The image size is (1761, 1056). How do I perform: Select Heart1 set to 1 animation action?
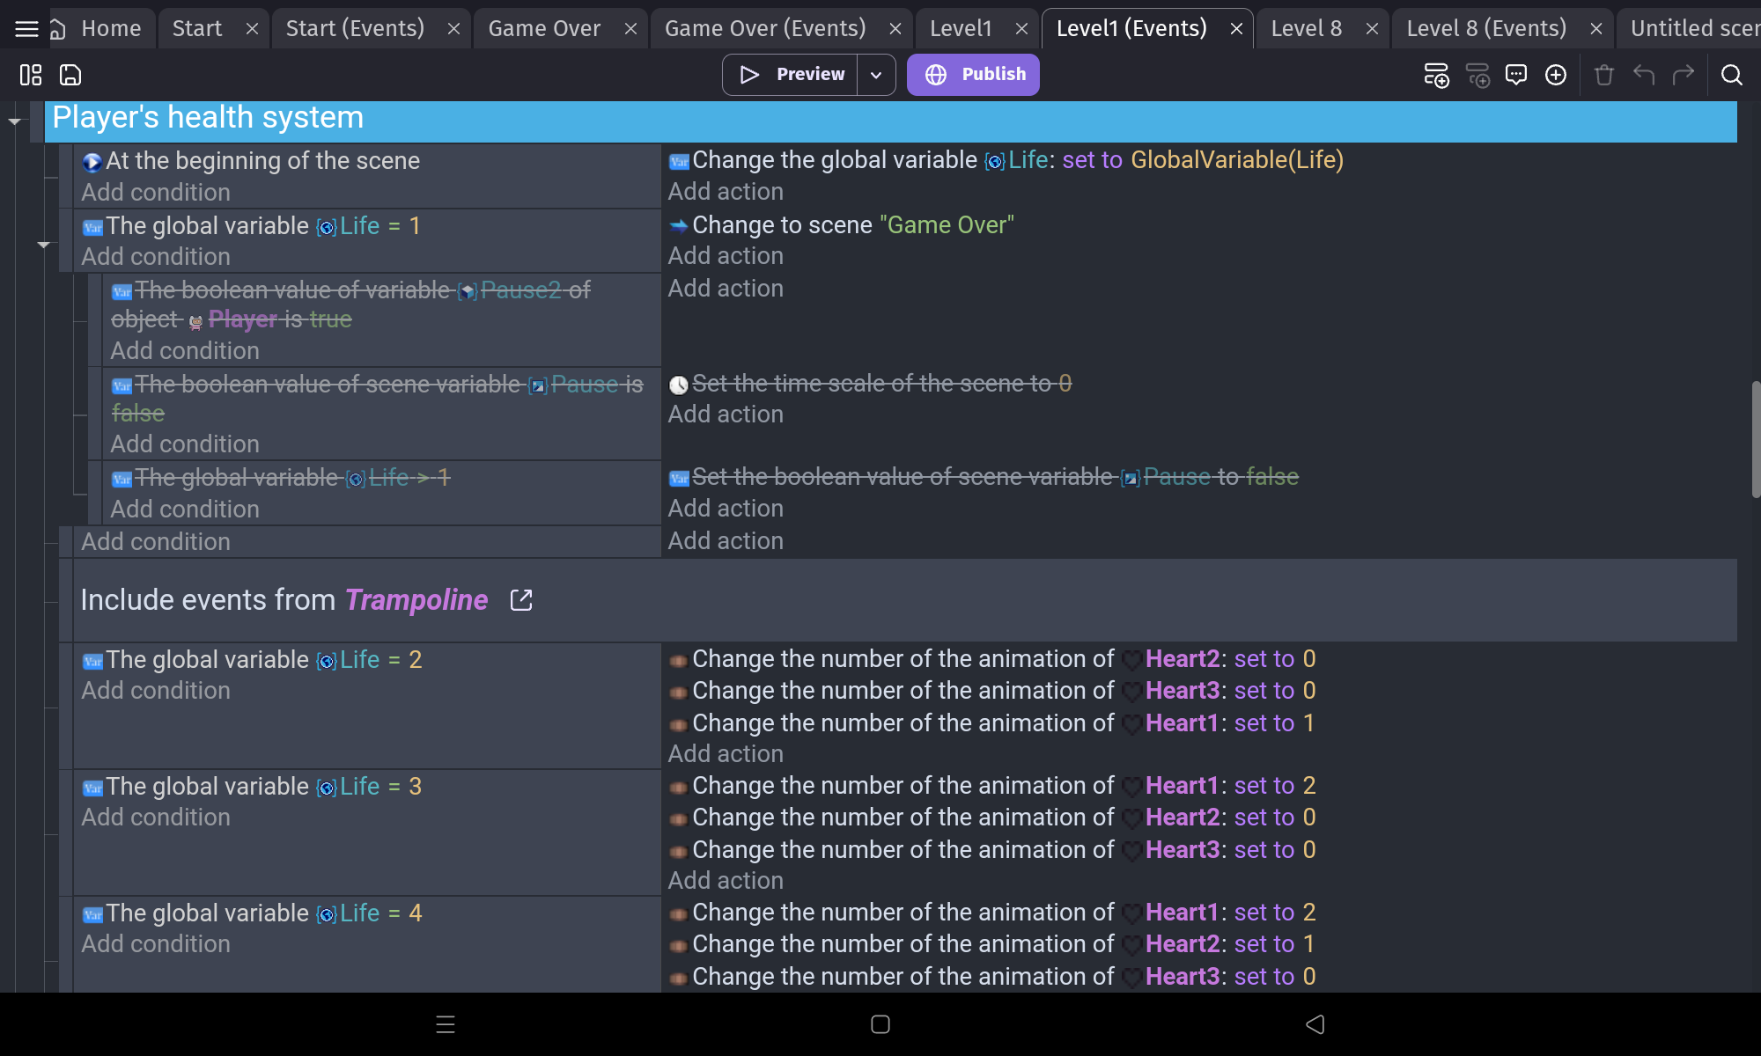tap(991, 723)
